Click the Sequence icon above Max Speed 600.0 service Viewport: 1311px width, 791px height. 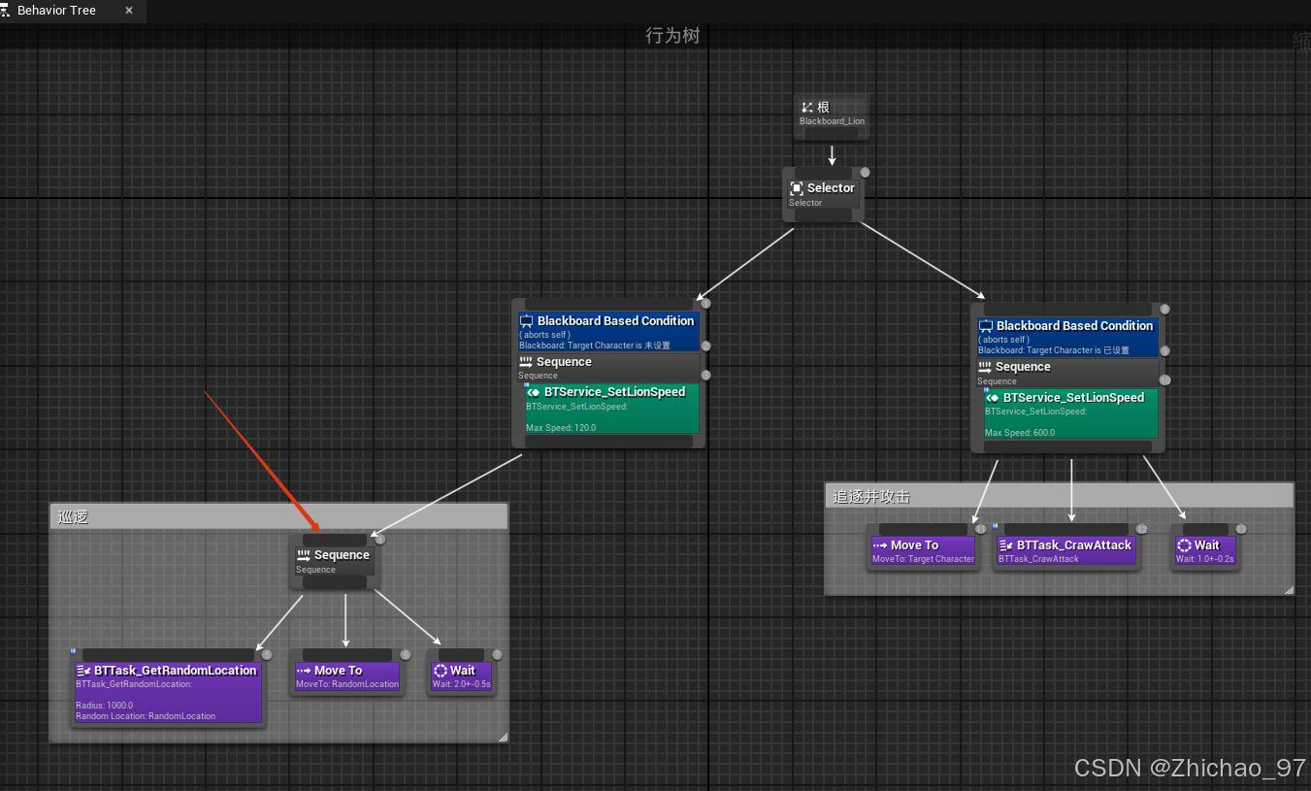coord(985,367)
